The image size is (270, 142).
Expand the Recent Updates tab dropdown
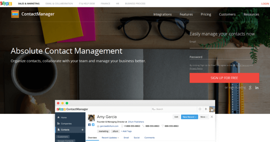[x=110, y=137]
